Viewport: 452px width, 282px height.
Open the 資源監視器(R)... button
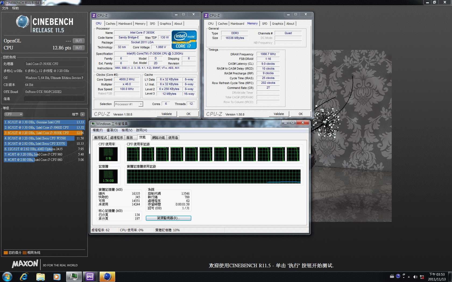click(x=168, y=218)
